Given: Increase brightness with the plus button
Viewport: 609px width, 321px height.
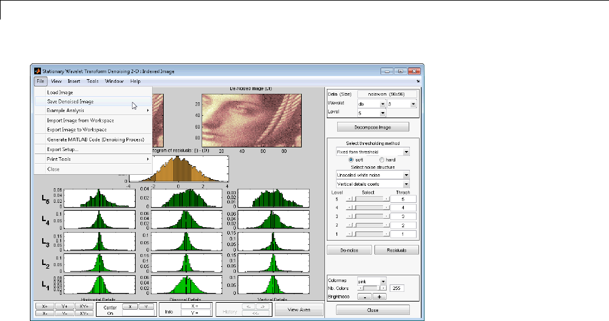Looking at the screenshot, I should coord(380,297).
